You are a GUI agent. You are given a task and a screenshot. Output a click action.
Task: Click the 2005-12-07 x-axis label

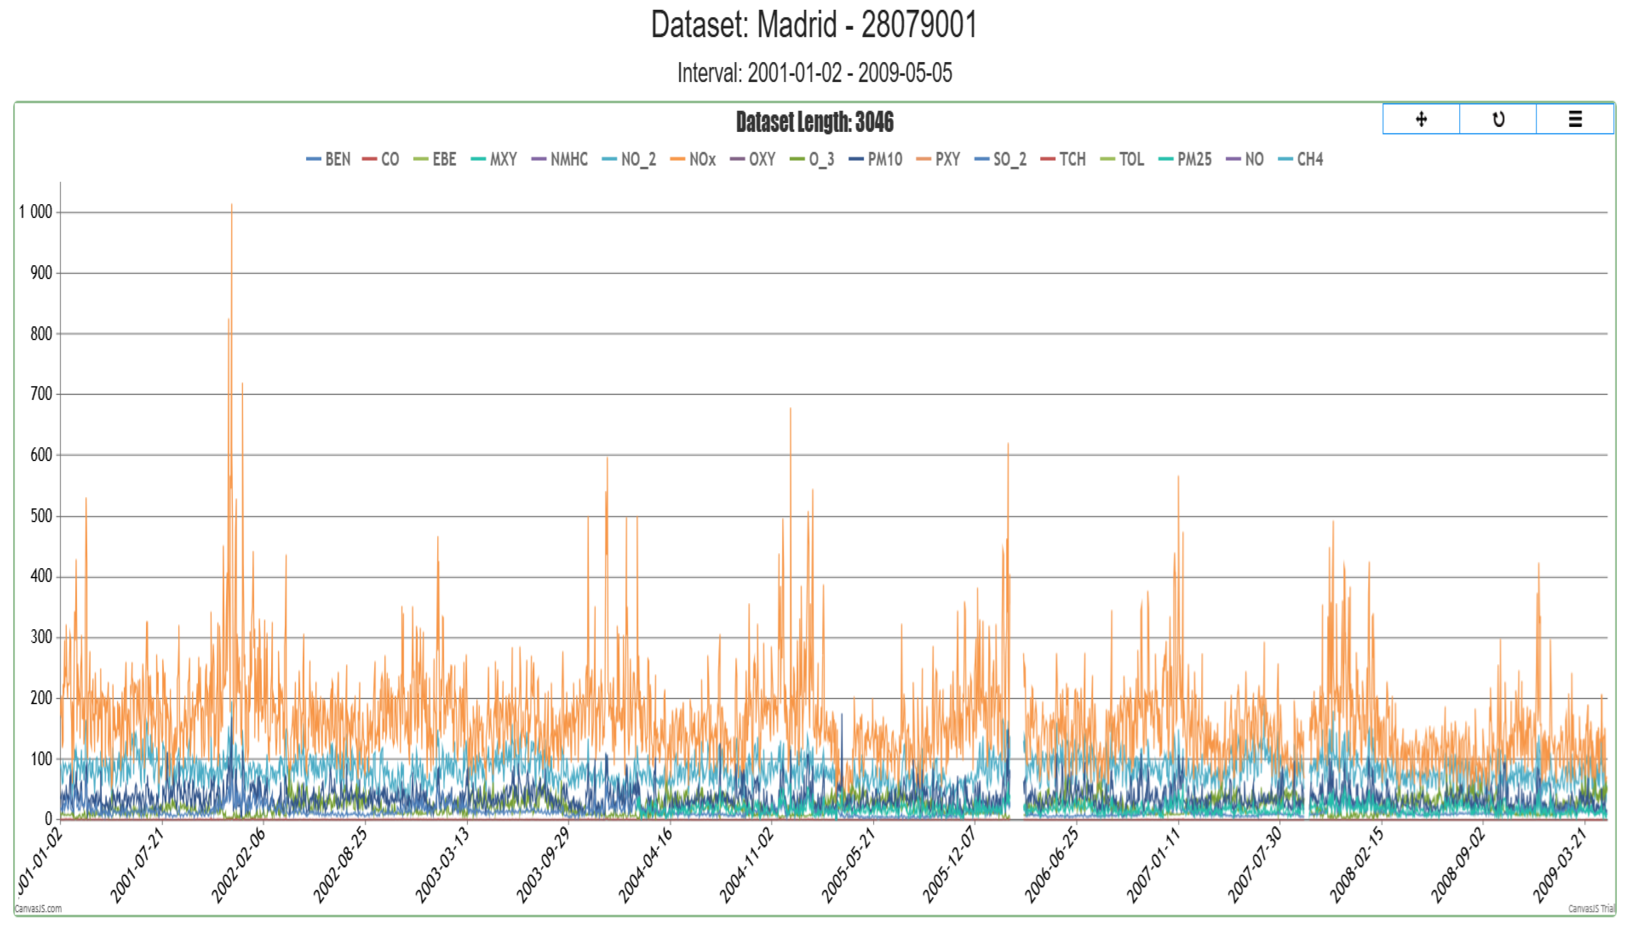point(949,865)
